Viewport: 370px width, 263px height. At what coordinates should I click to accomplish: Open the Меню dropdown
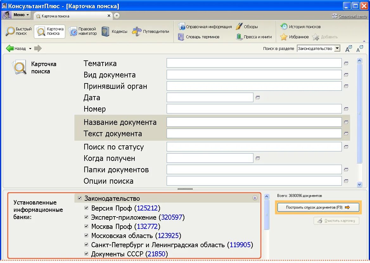click(21, 15)
